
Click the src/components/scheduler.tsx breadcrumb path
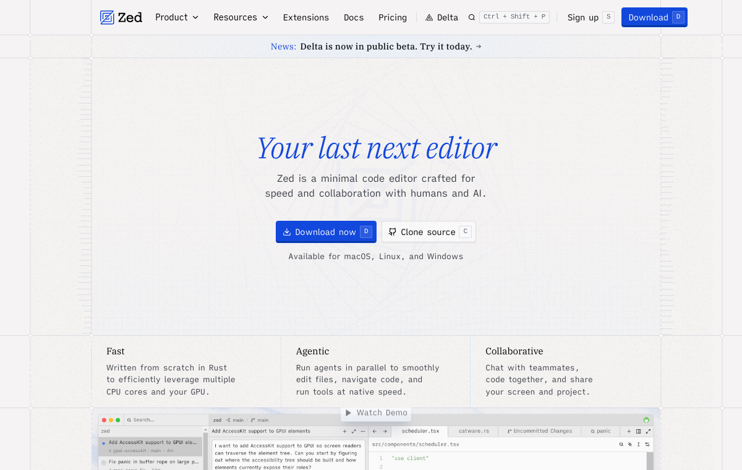(x=416, y=444)
